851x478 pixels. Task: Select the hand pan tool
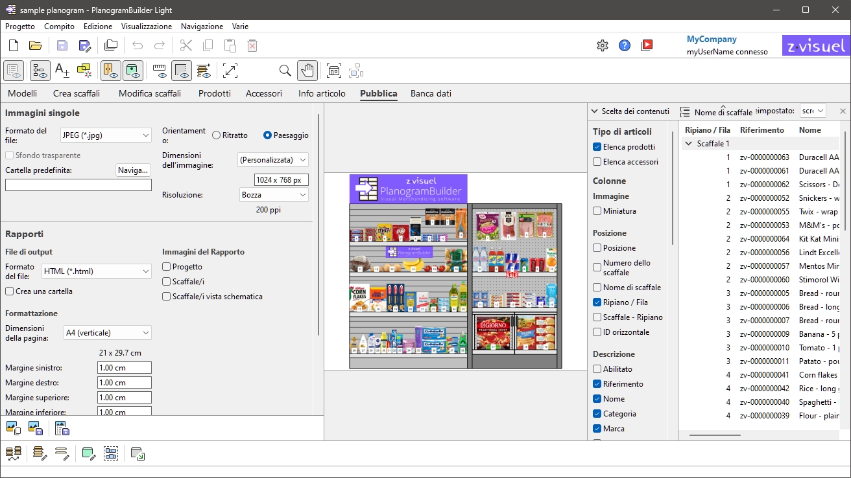(307, 71)
